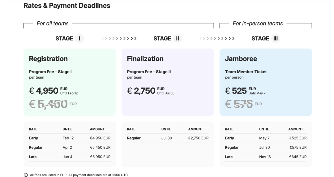This screenshot has width=334, height=177.
Task: Click the Stage III numeral badge
Action: click(276, 38)
